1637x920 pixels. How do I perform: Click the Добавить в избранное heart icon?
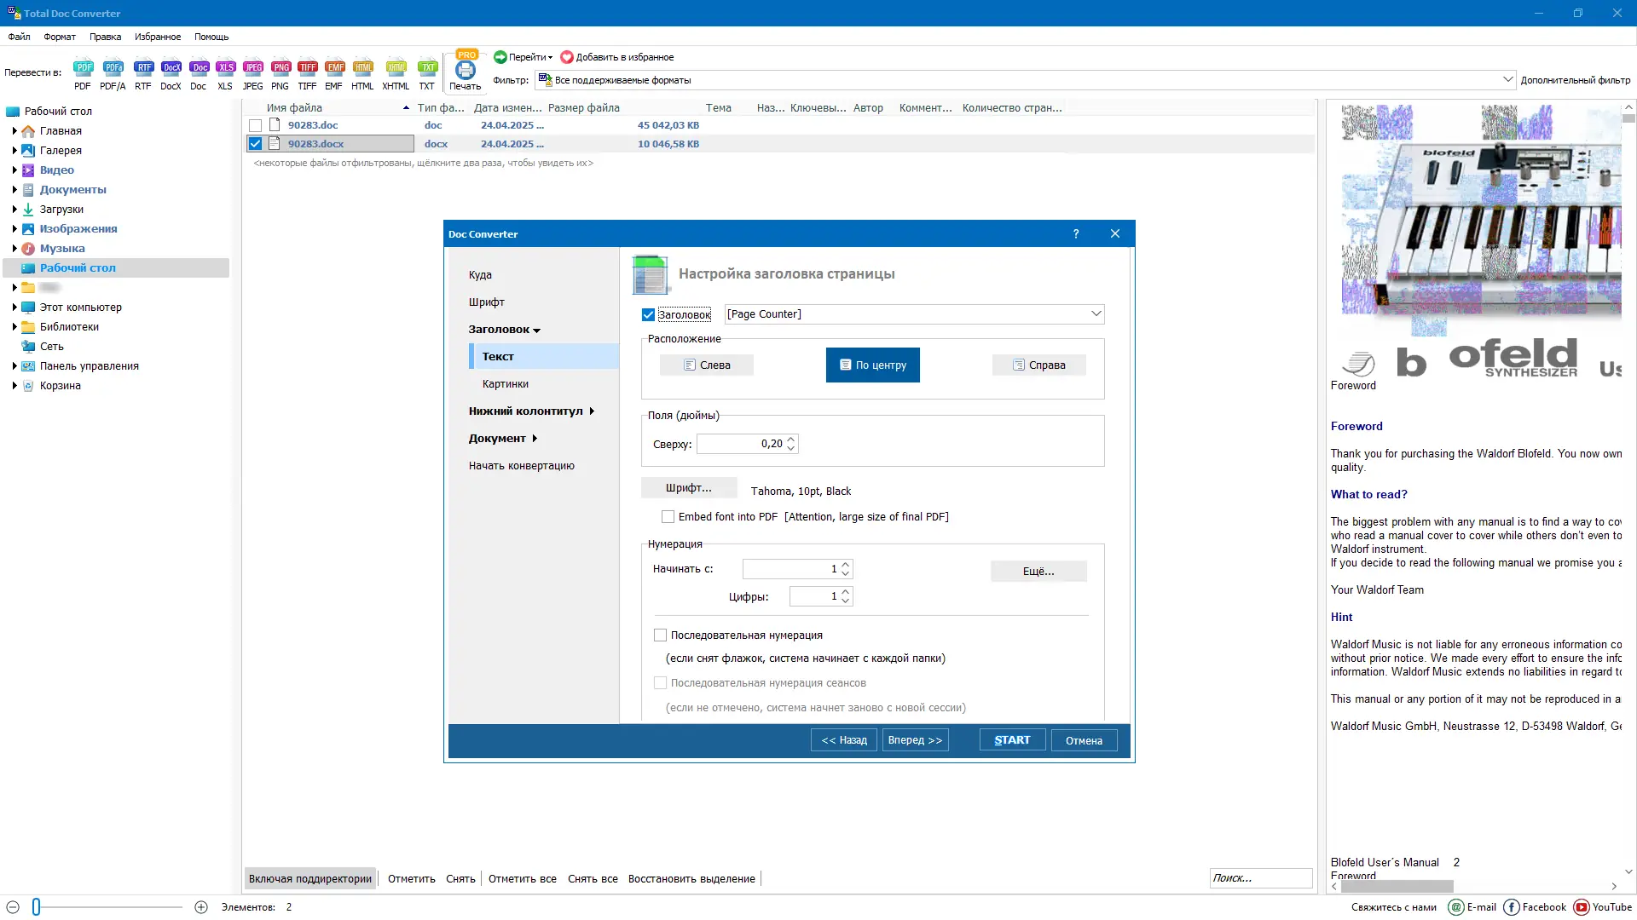point(567,57)
